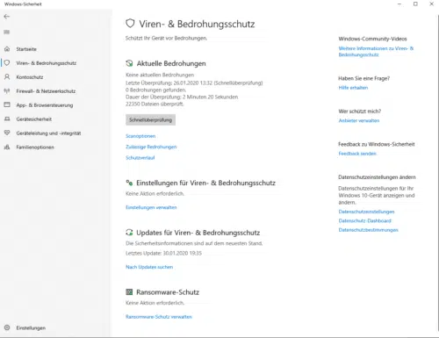Select the Kontoschutz person icon
The width and height of the screenshot is (439, 338).
(x=7, y=77)
